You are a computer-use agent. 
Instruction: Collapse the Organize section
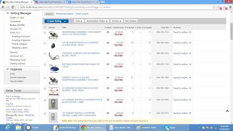click(x=8, y=69)
